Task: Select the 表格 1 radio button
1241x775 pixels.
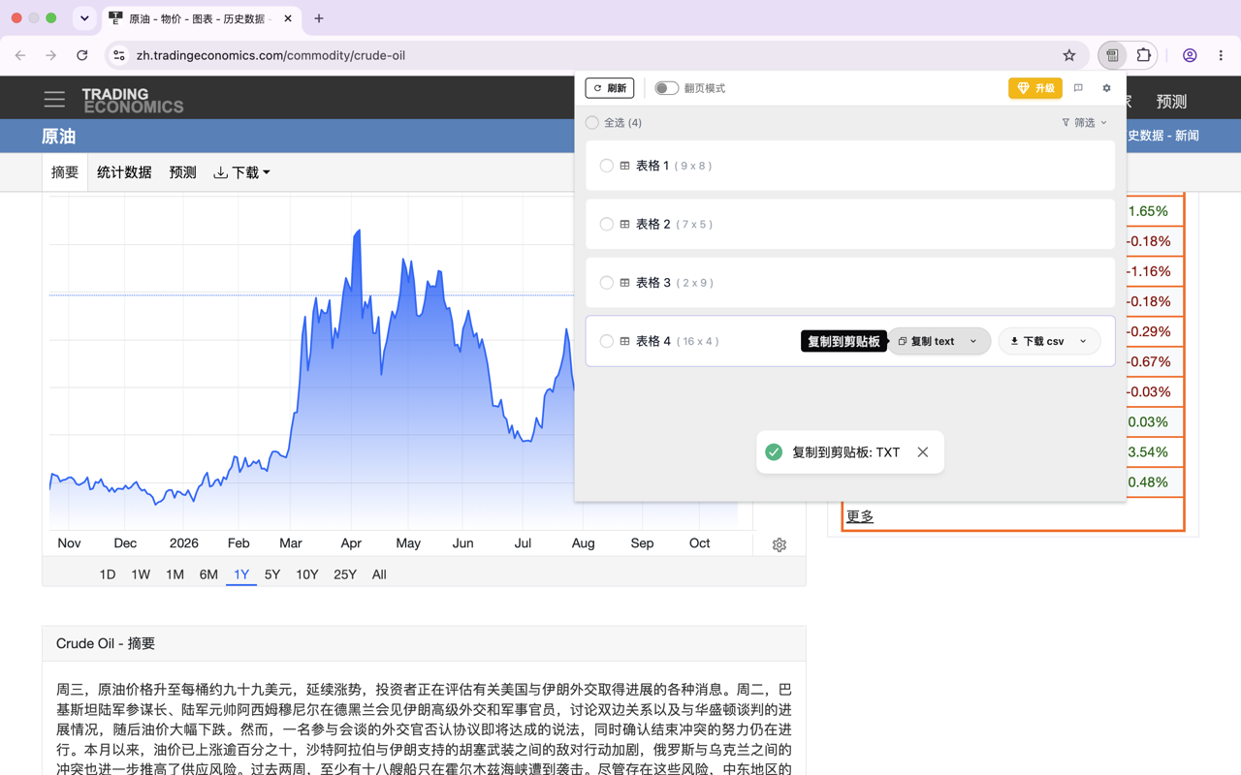Action: tap(607, 166)
